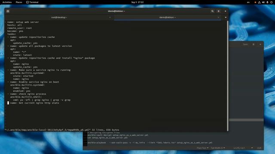Open the network status icon
The height and width of the screenshot is (154, 275).
coord(259,2)
